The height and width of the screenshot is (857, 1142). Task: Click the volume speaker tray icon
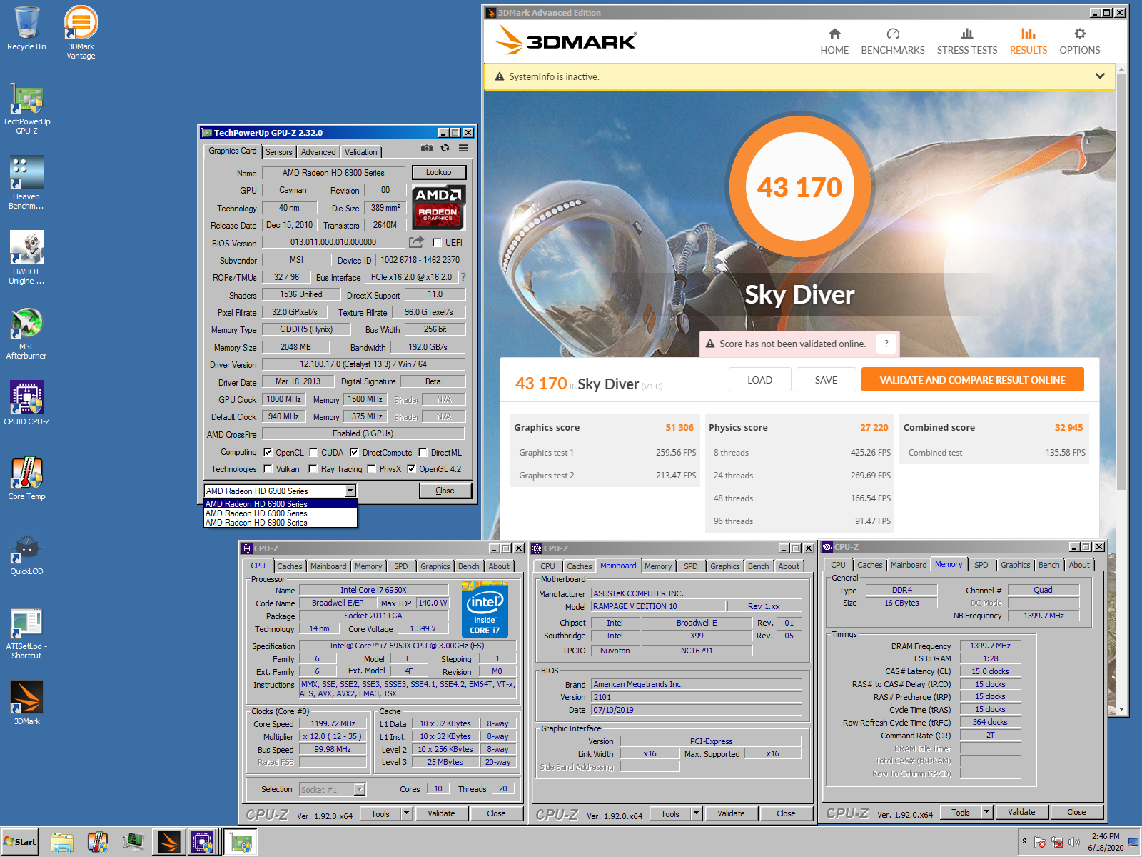1073,842
